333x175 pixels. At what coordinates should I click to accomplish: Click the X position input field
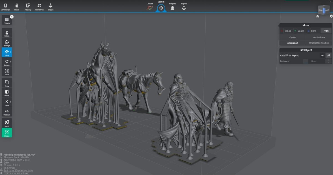[287, 31]
